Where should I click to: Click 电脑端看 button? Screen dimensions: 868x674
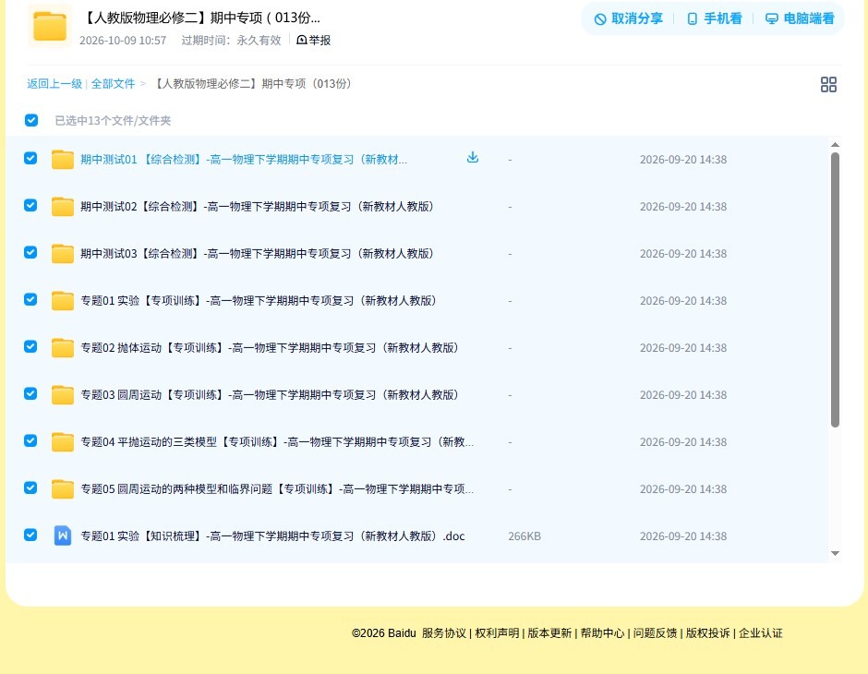pos(800,18)
